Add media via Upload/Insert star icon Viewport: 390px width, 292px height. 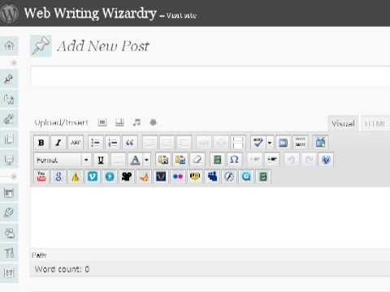click(x=154, y=122)
